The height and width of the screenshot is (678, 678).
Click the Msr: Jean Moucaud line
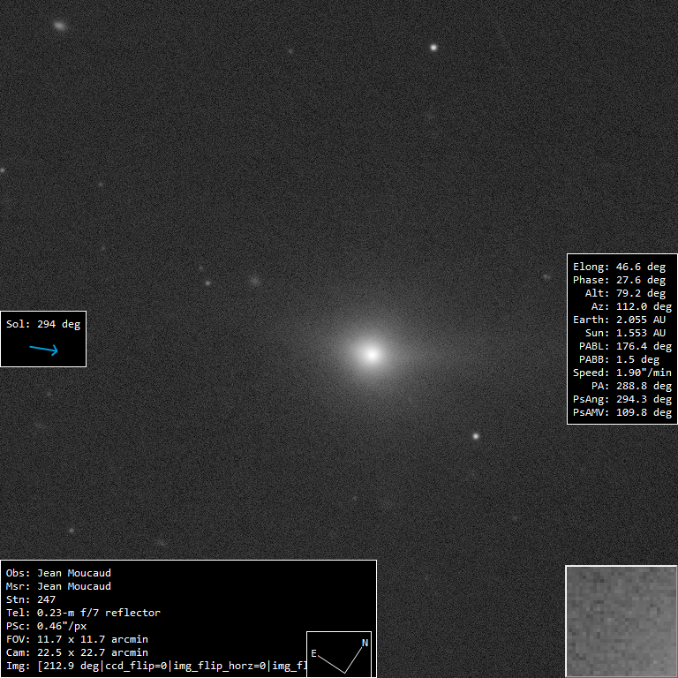pos(58,586)
